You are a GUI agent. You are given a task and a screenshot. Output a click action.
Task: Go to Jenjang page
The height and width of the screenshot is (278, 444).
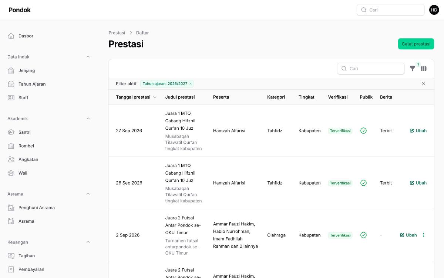pyautogui.click(x=49, y=70)
